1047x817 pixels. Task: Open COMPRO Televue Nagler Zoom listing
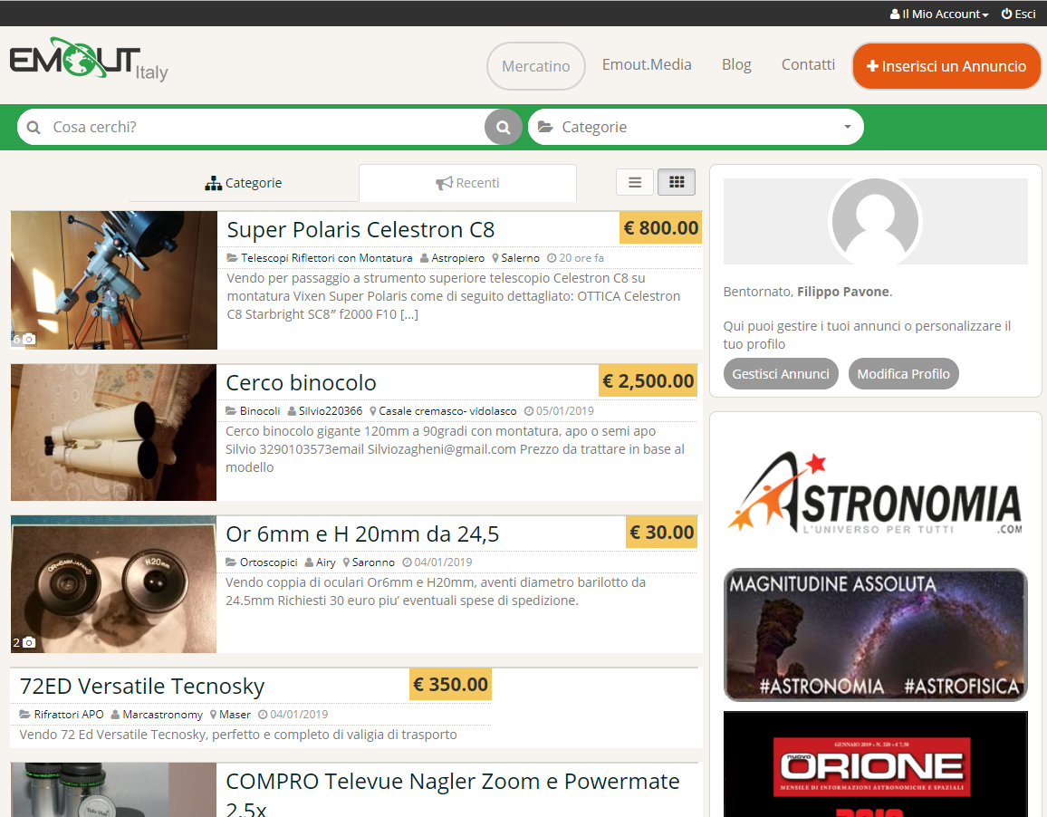pos(453,795)
